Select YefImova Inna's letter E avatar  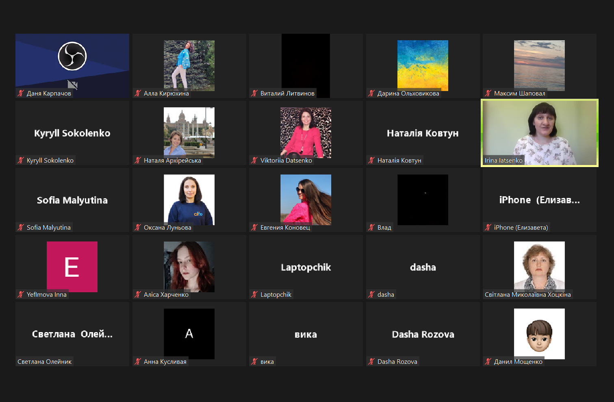pyautogui.click(x=72, y=267)
